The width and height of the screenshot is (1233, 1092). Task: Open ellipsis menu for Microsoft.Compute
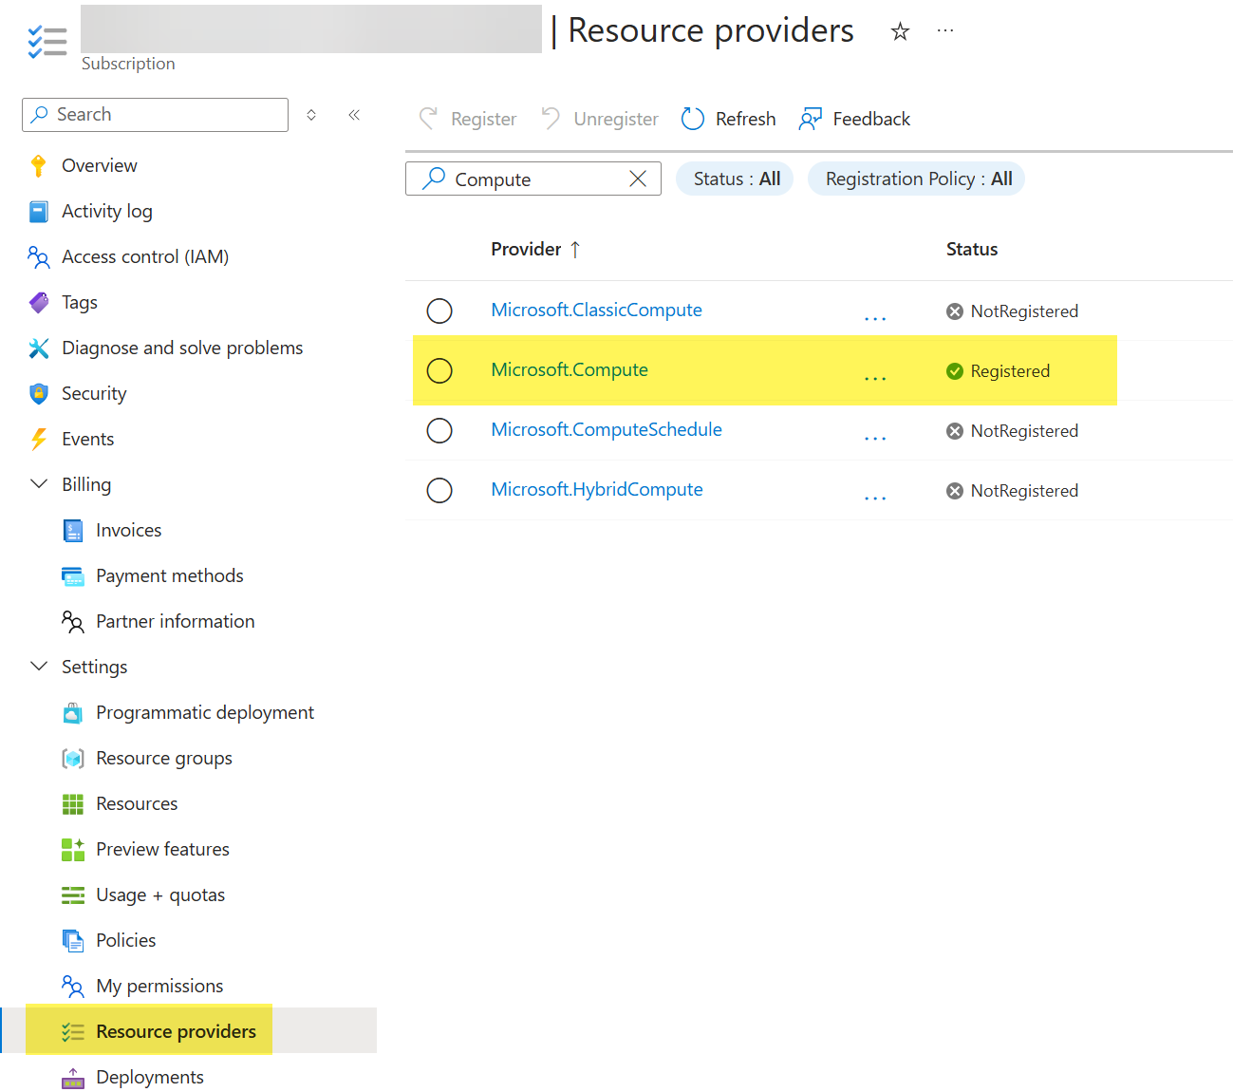click(875, 378)
